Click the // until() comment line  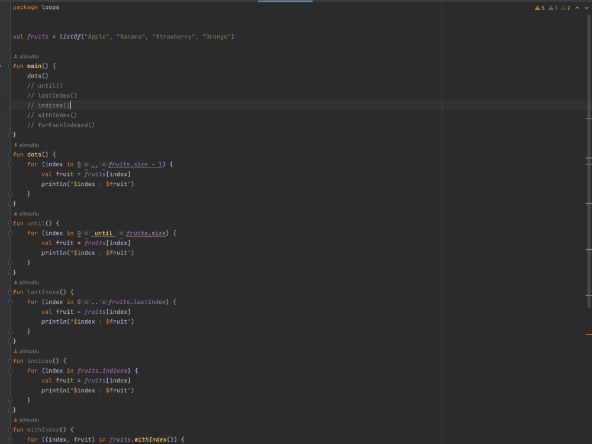45,86
